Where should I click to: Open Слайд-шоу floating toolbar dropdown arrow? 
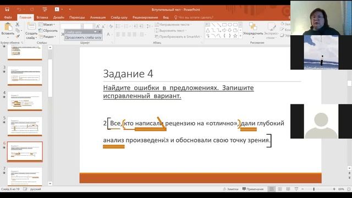95,32
